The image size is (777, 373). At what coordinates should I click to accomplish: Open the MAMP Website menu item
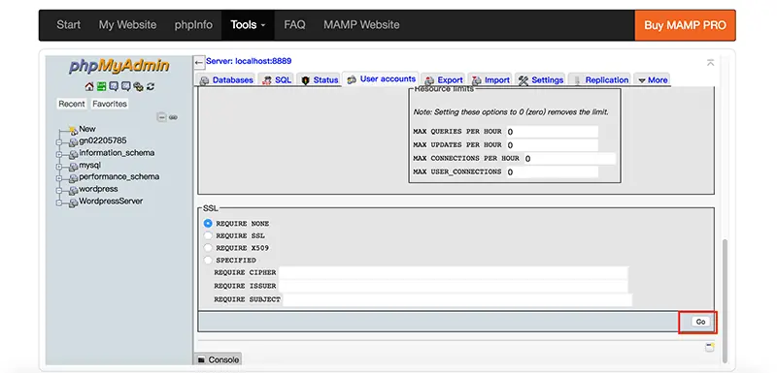pos(361,24)
